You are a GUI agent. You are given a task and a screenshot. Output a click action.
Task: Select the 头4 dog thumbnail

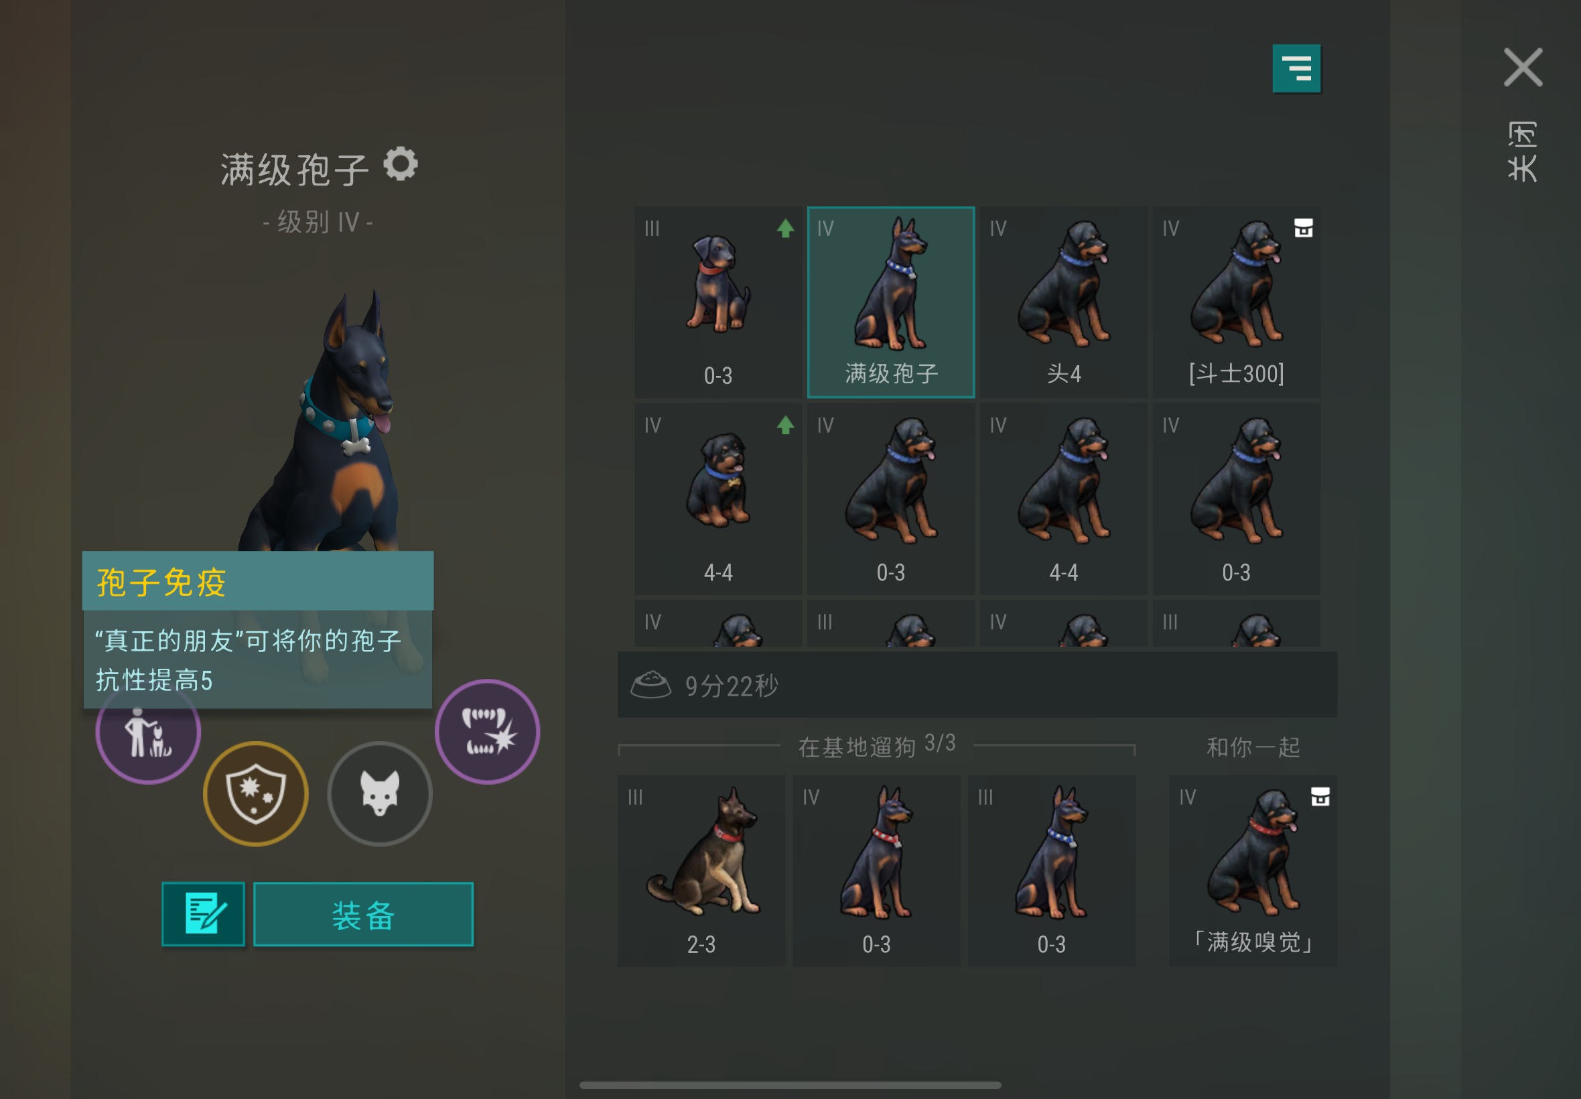click(x=1063, y=302)
